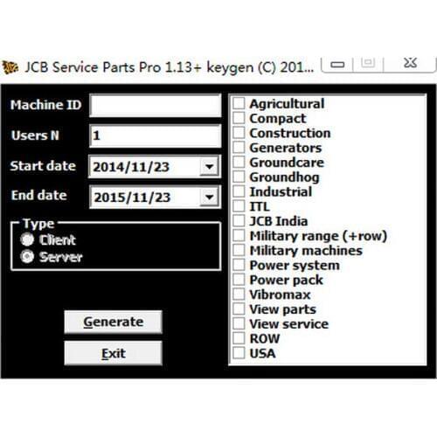
Task: Select the Generators checkbox
Action: pos(239,148)
